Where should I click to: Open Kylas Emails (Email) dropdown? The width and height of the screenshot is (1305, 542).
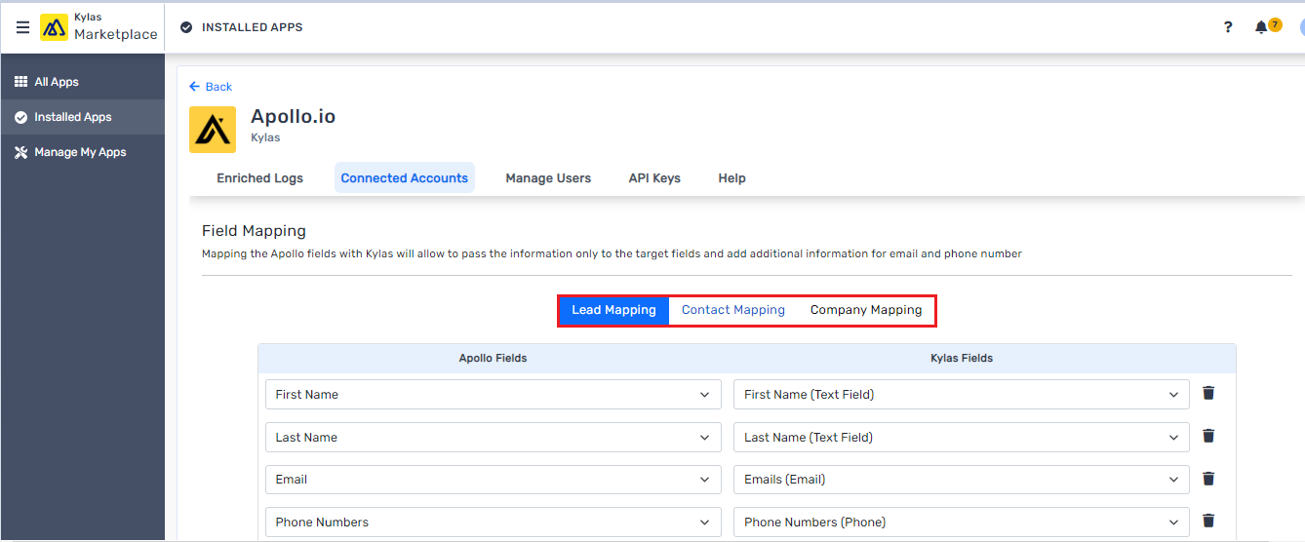(962, 480)
